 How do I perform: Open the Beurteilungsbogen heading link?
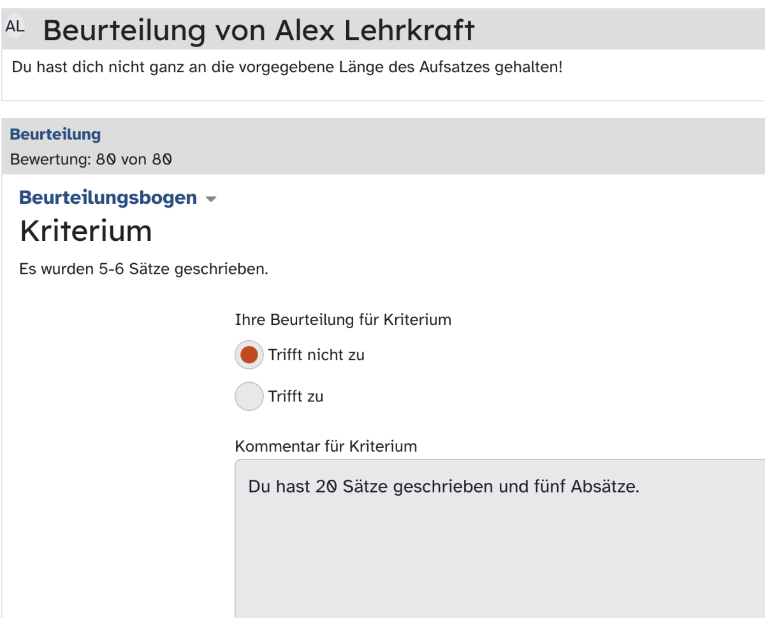[108, 198]
